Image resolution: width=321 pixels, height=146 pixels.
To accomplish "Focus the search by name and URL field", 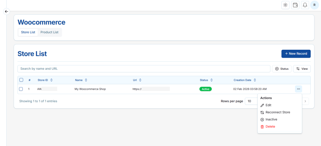I will coord(144,69).
